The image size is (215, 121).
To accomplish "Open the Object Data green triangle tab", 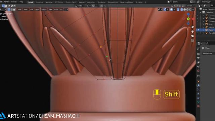I will [199, 102].
